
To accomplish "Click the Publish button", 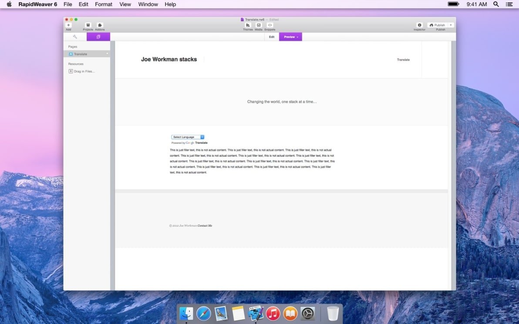I will [x=437, y=25].
